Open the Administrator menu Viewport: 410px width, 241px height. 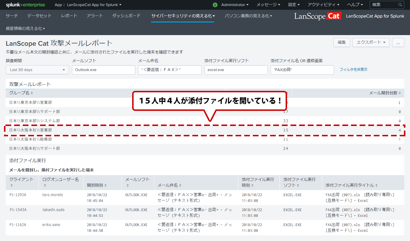[235, 5]
